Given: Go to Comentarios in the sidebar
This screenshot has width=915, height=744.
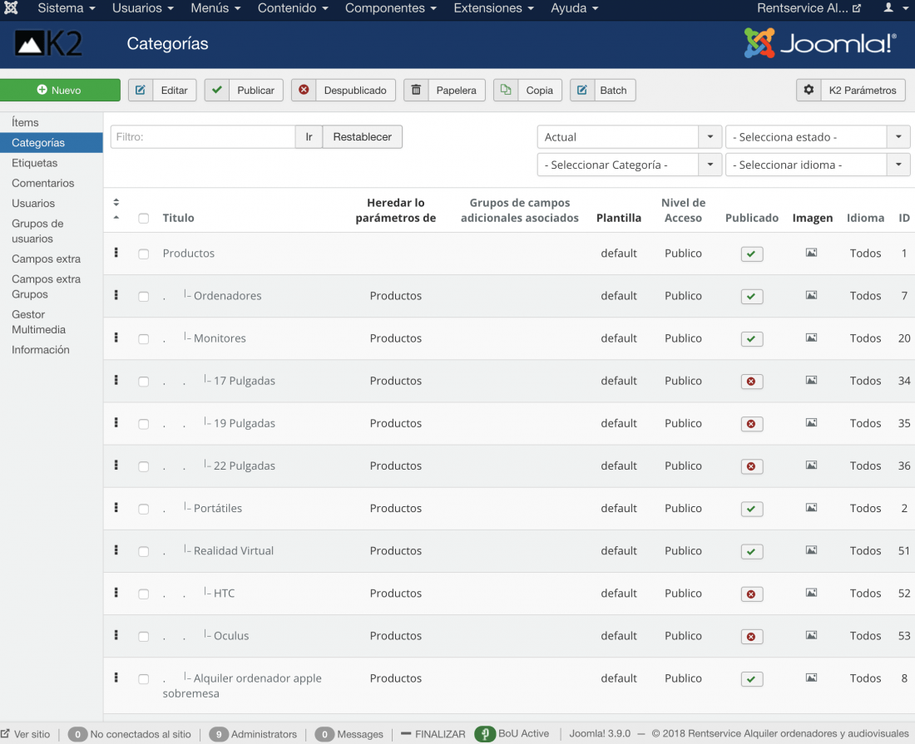Looking at the screenshot, I should 43,183.
